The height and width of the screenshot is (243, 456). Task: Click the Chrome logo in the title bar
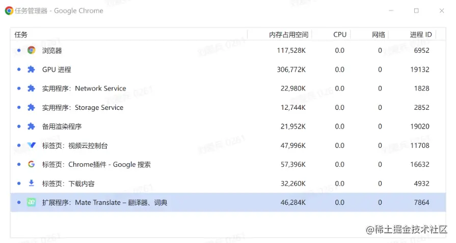(9, 11)
